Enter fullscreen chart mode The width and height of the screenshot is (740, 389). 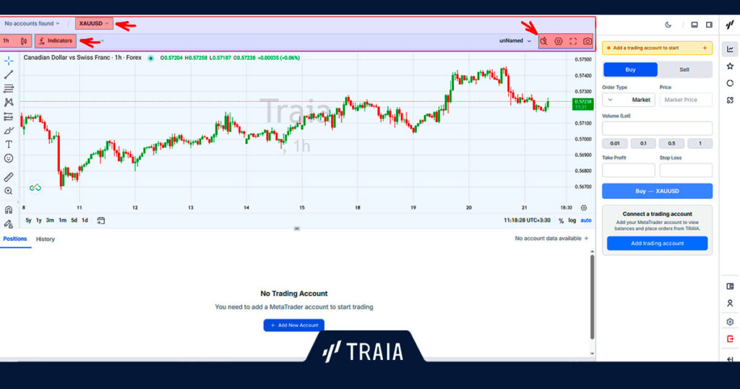pos(573,41)
